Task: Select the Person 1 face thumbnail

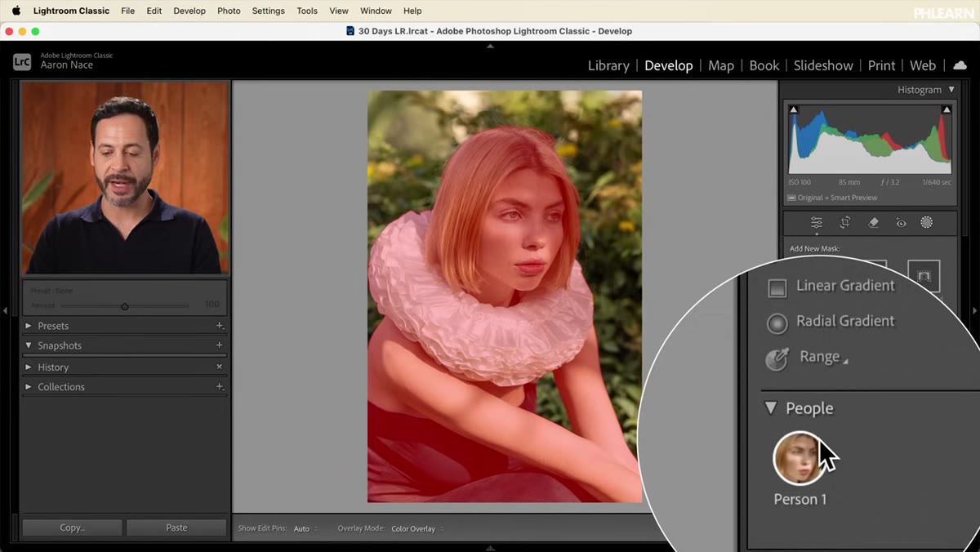Action: [799, 458]
